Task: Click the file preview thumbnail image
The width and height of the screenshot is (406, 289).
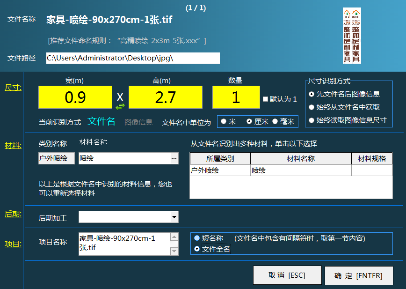Action: 352,36
